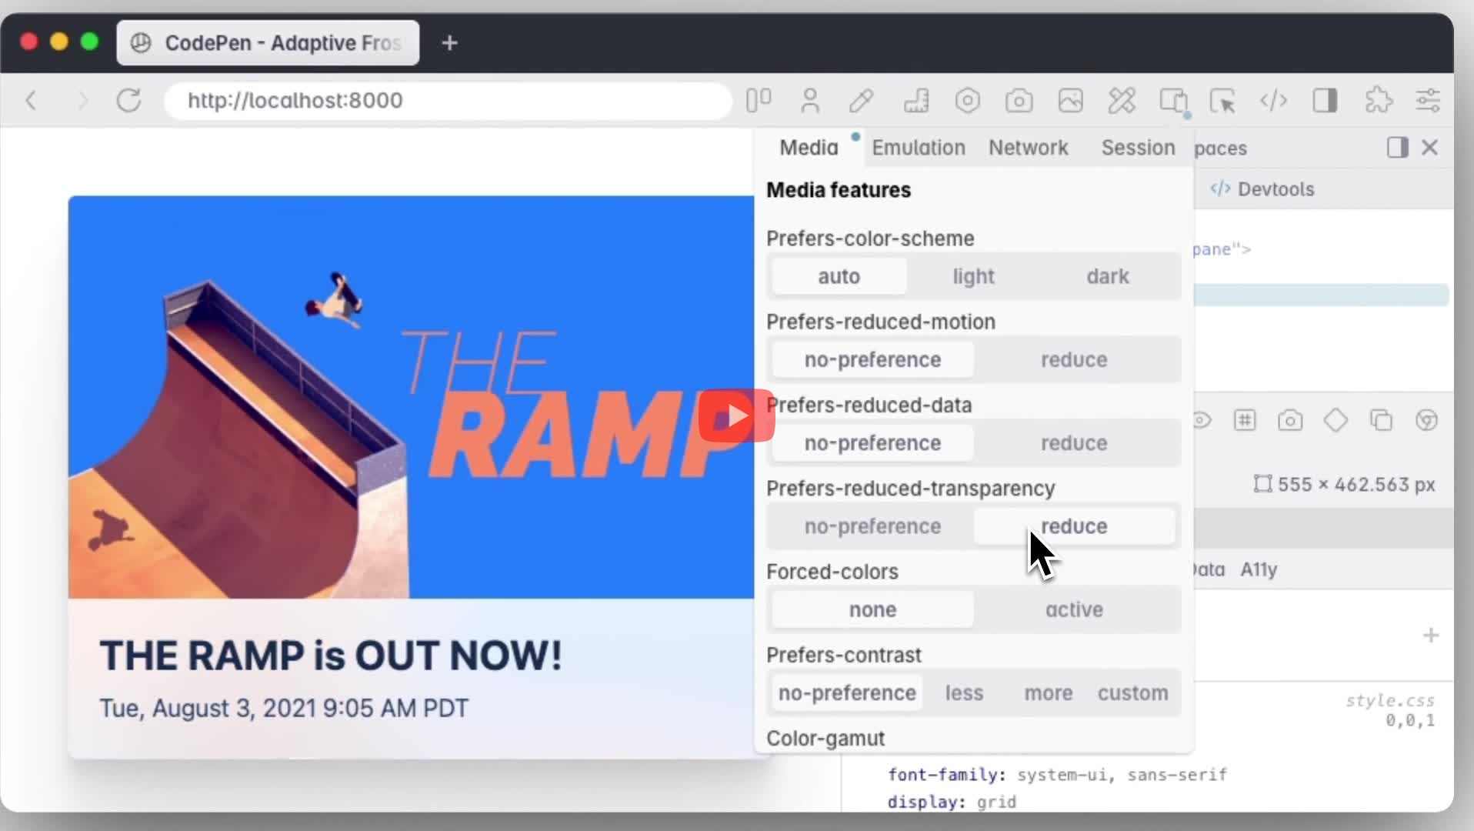Toggle the sidebar panel icon in toolbar
The image size is (1474, 831).
point(1325,100)
